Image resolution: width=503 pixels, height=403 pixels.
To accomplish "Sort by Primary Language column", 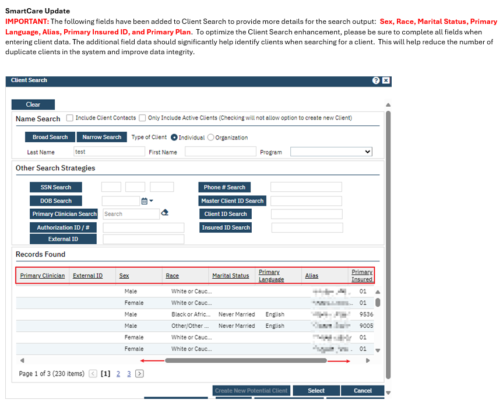I will 271,275.
